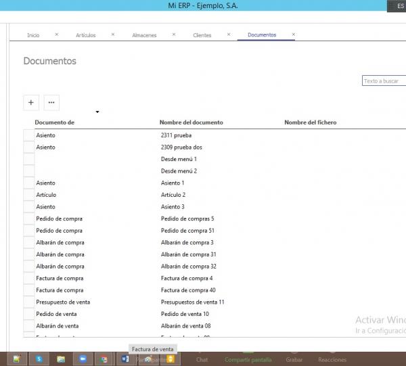Close the Documentos tab
Screen dimensions: 406x366
[294, 35]
